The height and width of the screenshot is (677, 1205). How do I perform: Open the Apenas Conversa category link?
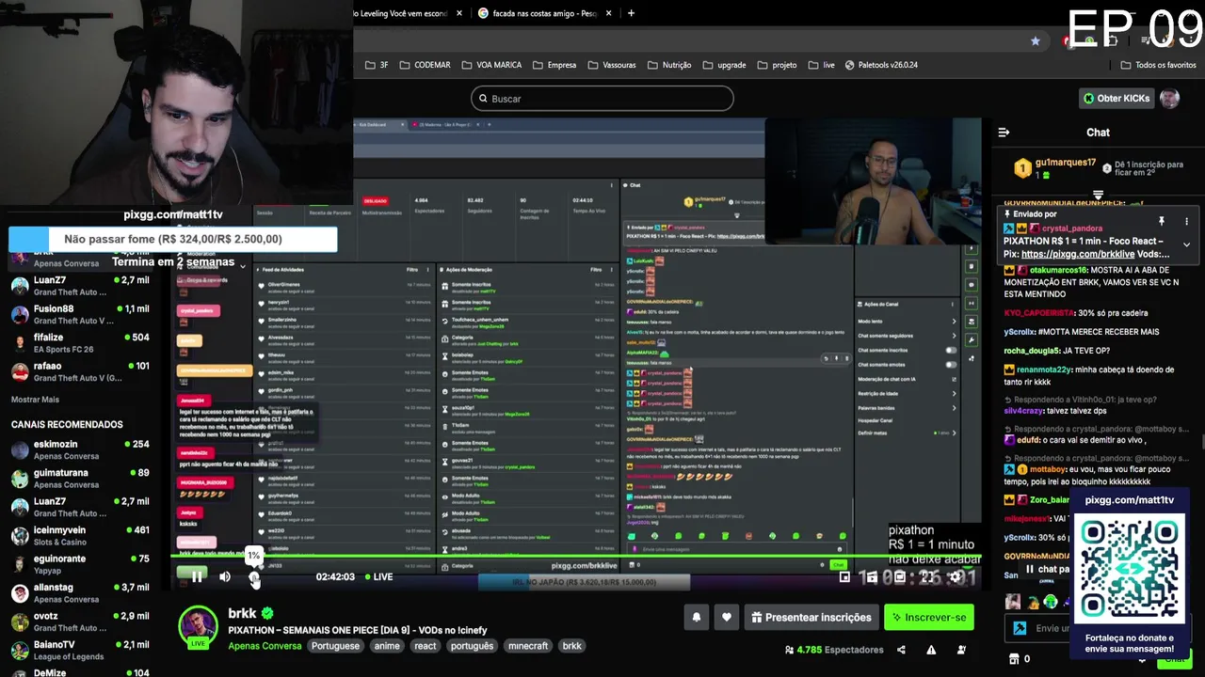(x=265, y=646)
